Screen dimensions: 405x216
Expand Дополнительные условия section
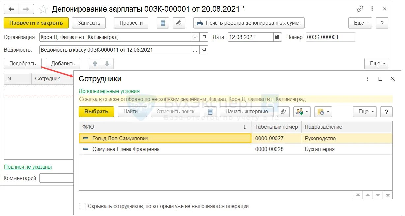pyautogui.click(x=109, y=91)
